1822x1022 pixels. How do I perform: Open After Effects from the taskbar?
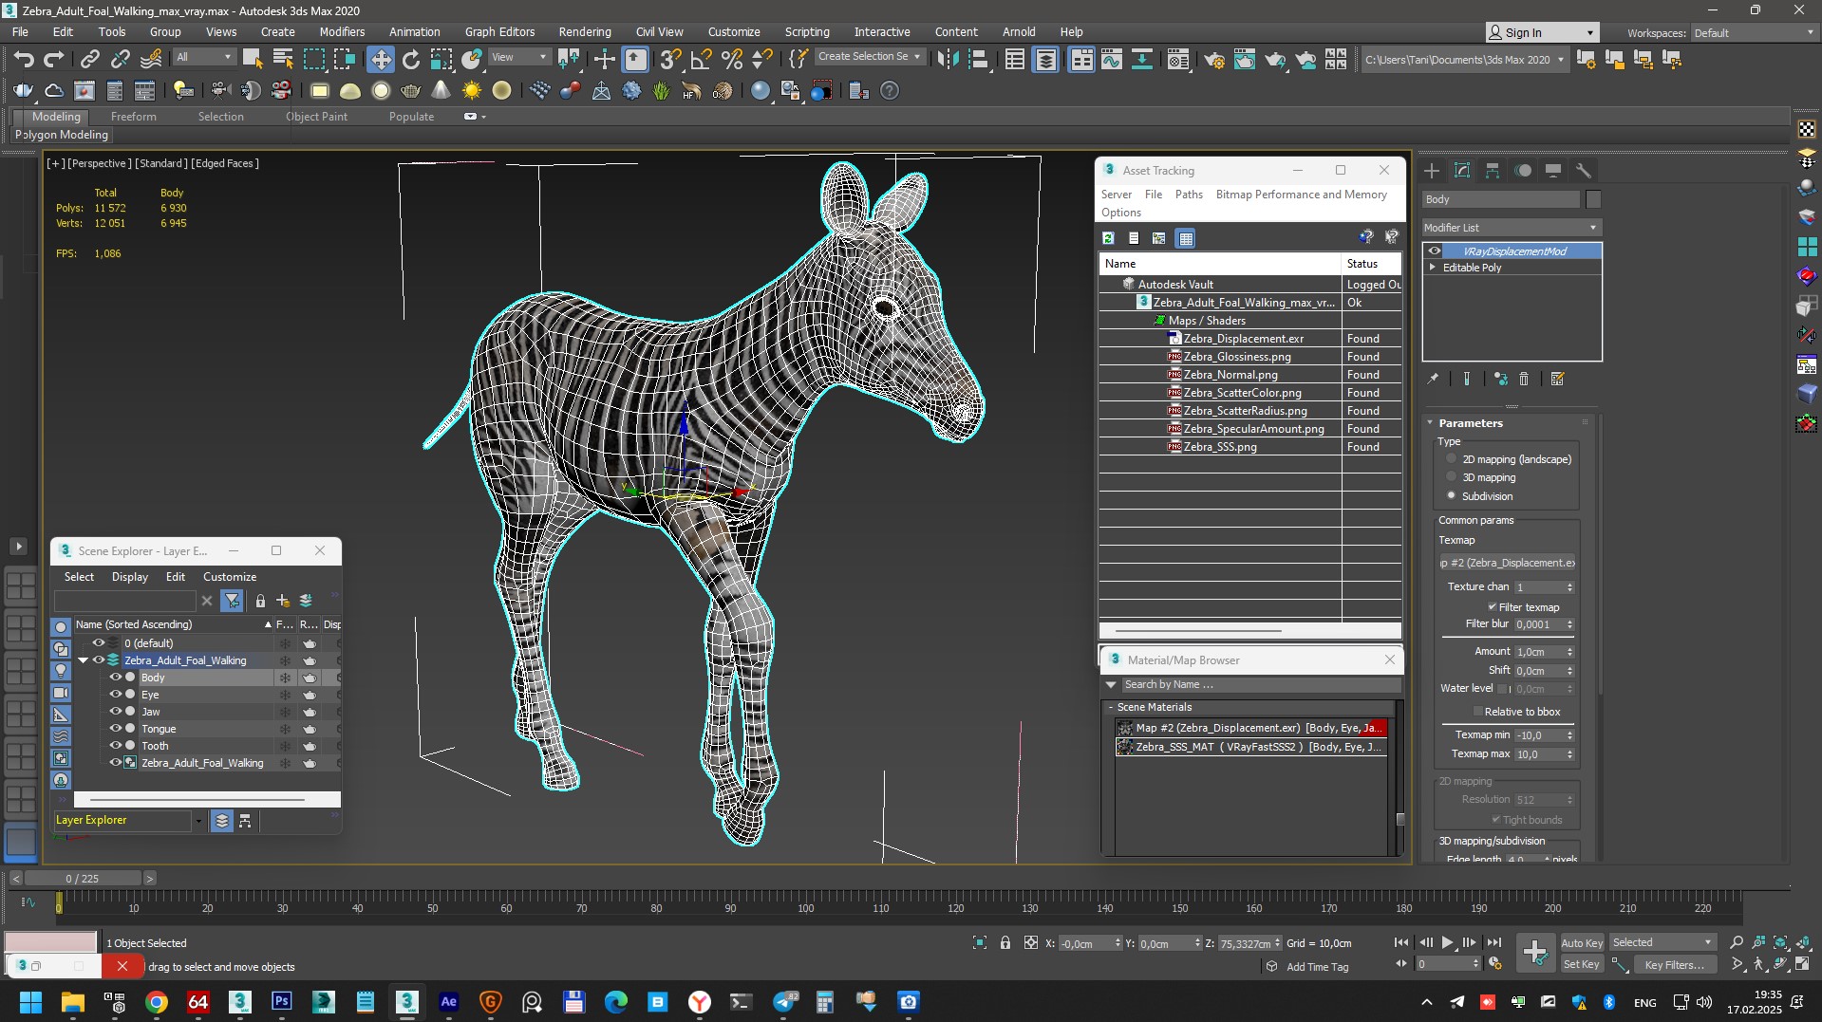(449, 1002)
